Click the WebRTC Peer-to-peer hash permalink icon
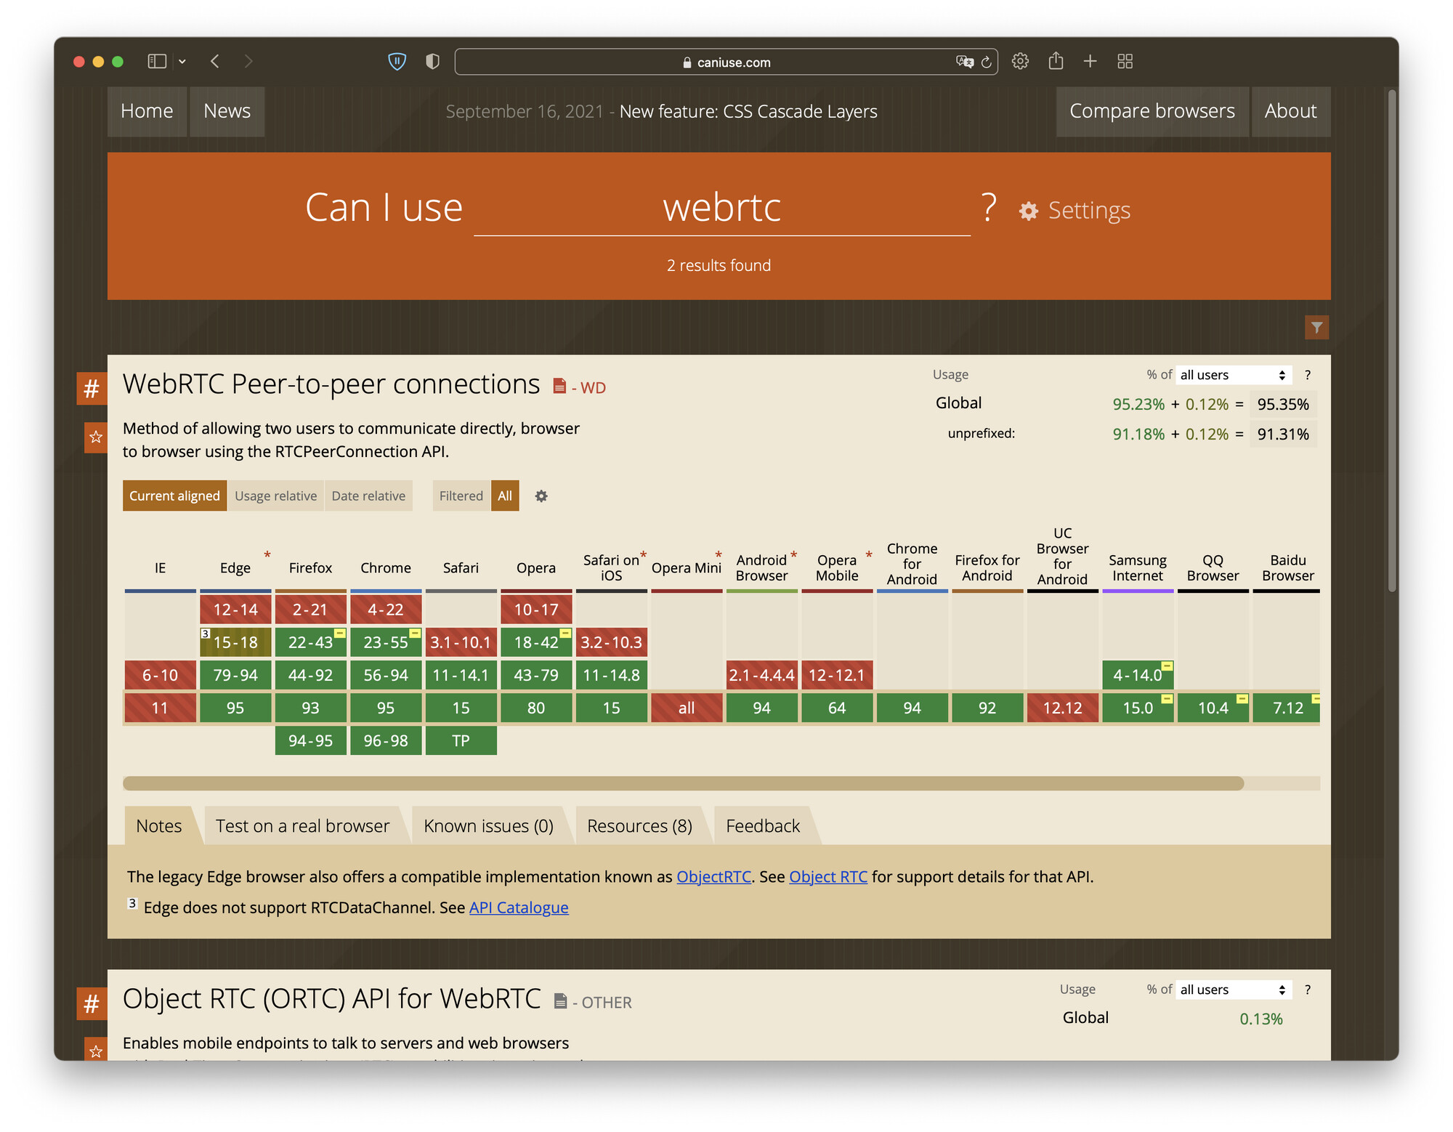 pos(92,388)
